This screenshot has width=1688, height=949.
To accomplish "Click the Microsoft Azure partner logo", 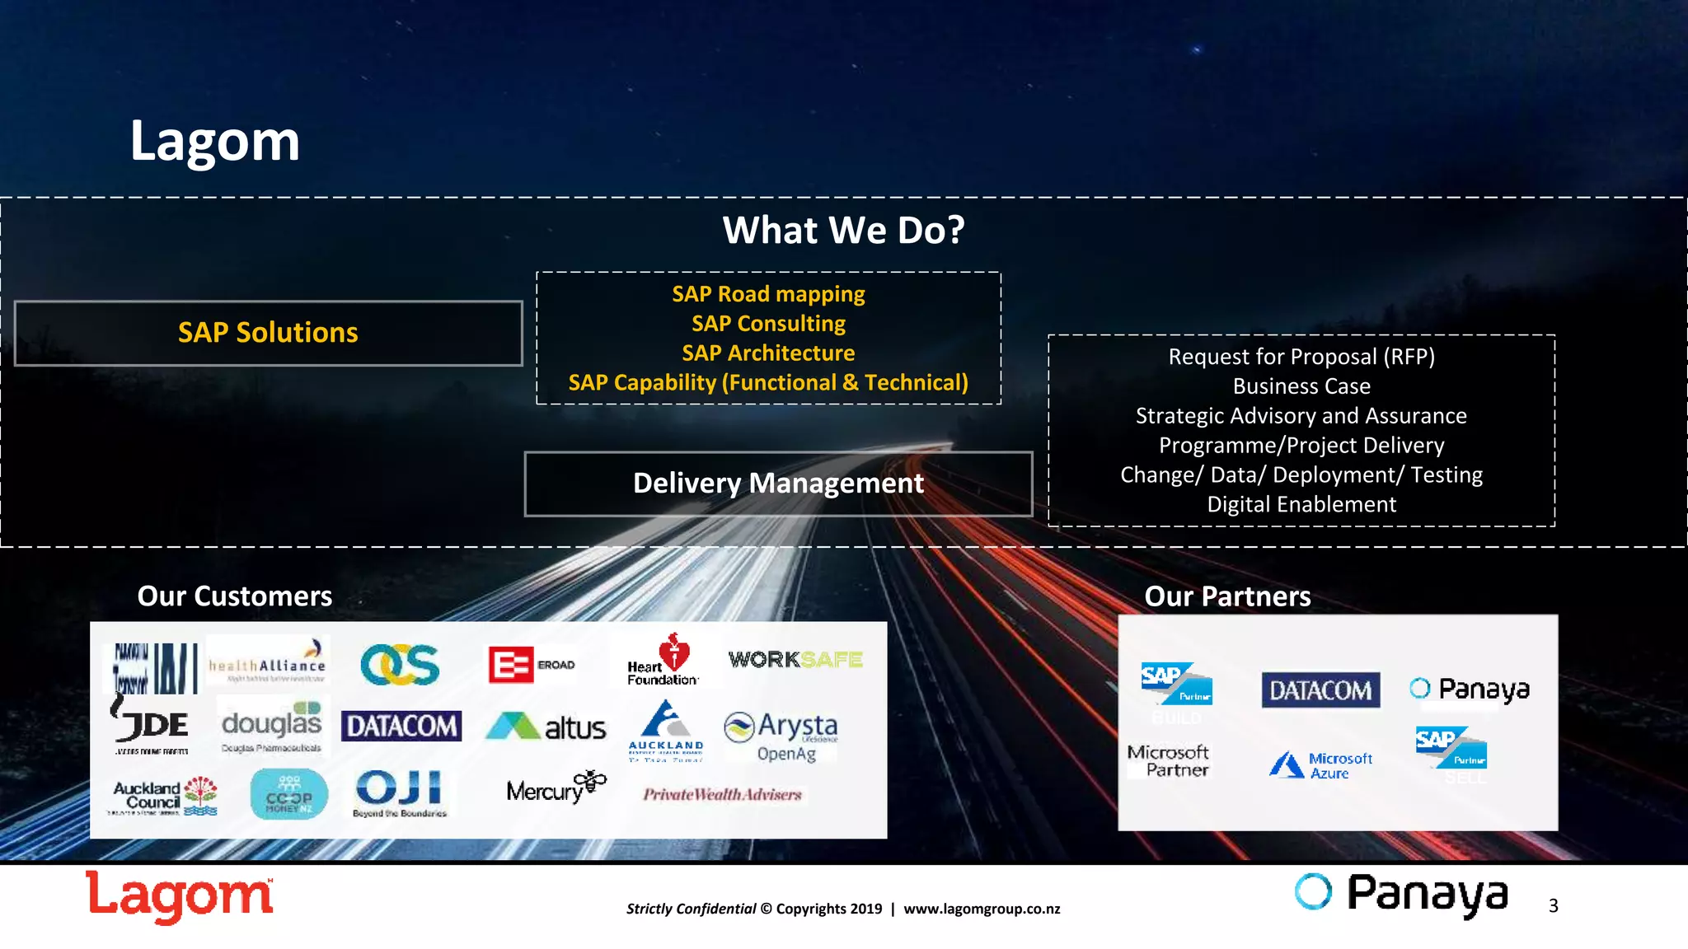I will [x=1321, y=765].
